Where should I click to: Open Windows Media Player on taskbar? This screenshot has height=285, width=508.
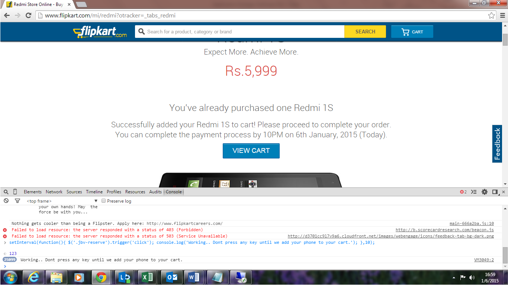79,278
